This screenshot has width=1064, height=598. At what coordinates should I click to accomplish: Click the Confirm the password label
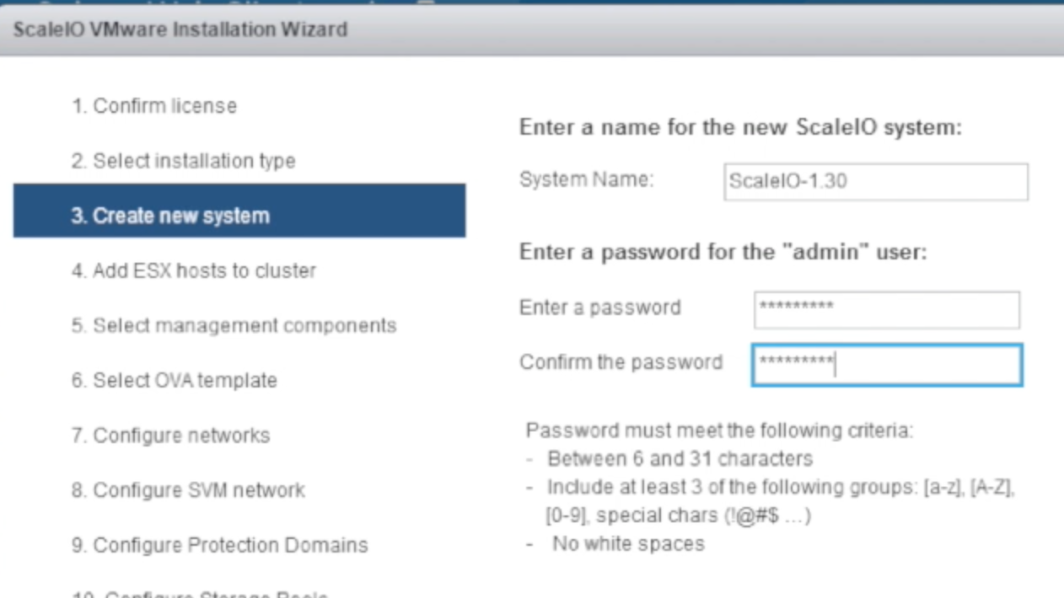(x=621, y=362)
